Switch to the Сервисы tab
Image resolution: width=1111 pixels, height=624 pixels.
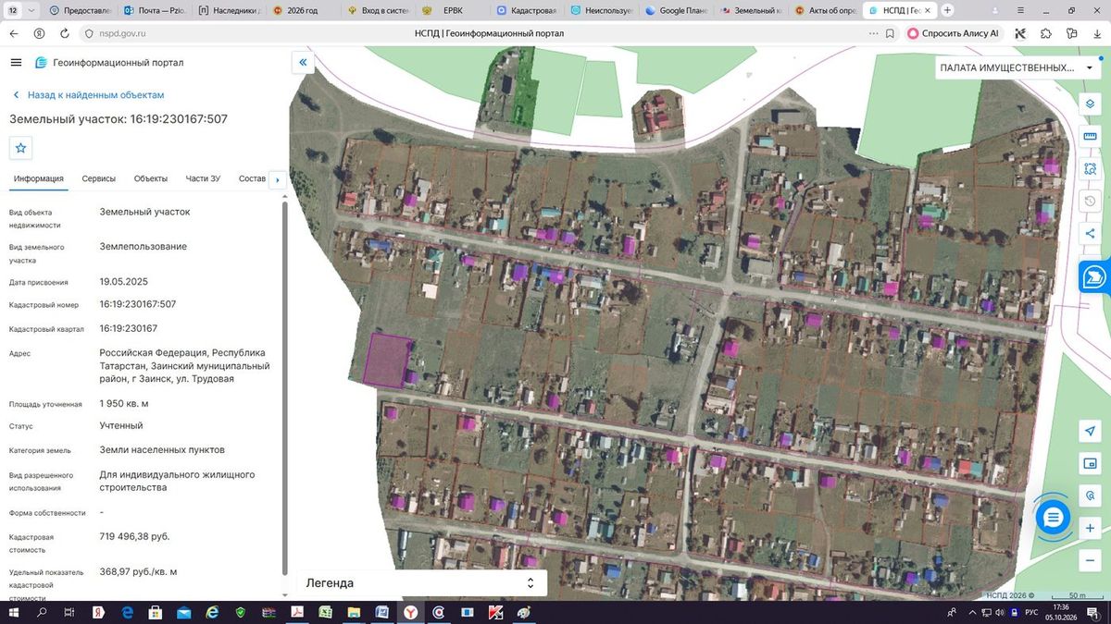point(99,178)
